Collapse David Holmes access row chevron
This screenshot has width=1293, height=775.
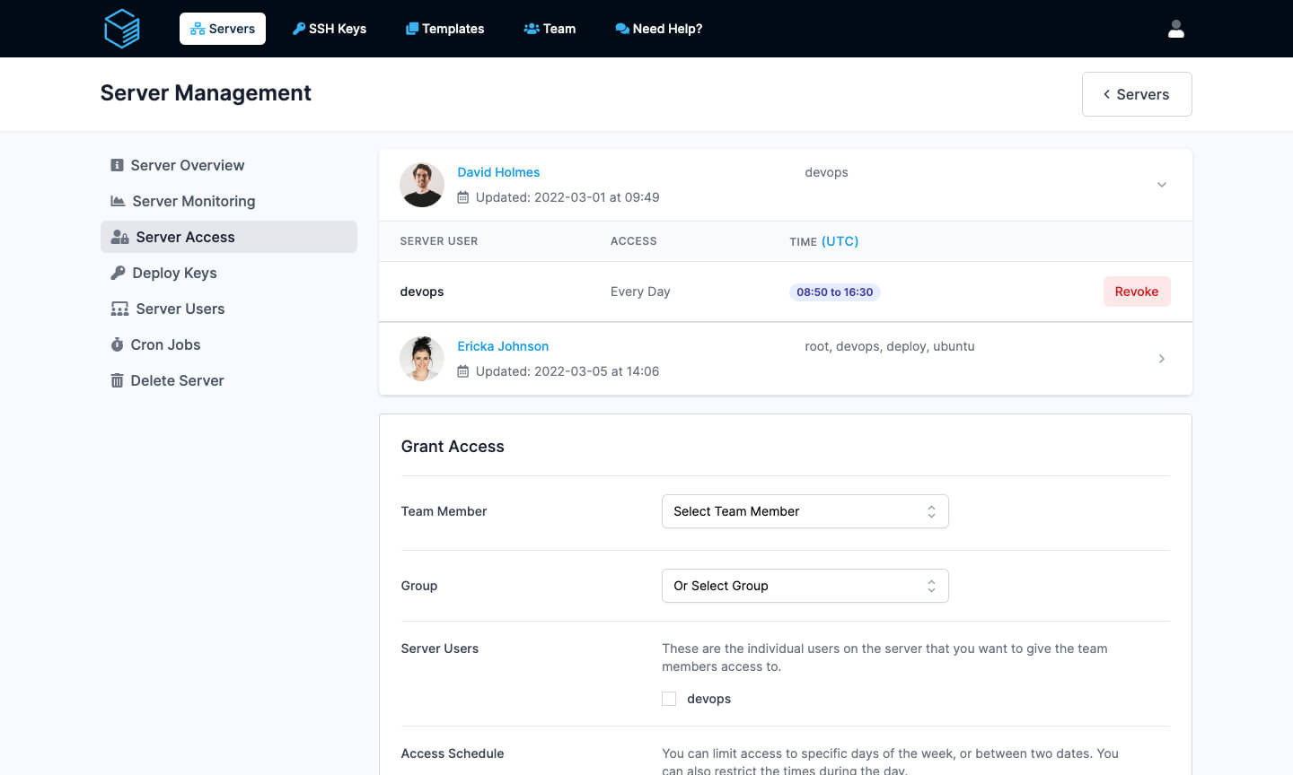pyautogui.click(x=1162, y=185)
